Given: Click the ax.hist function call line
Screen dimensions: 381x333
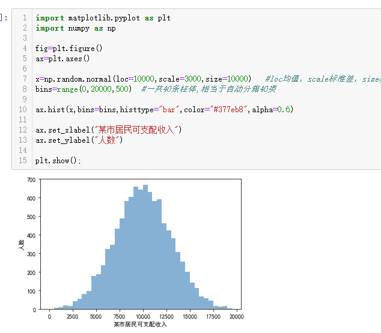Looking at the screenshot, I should 163,109.
